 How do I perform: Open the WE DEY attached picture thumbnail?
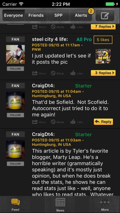pyautogui.click(x=103, y=56)
